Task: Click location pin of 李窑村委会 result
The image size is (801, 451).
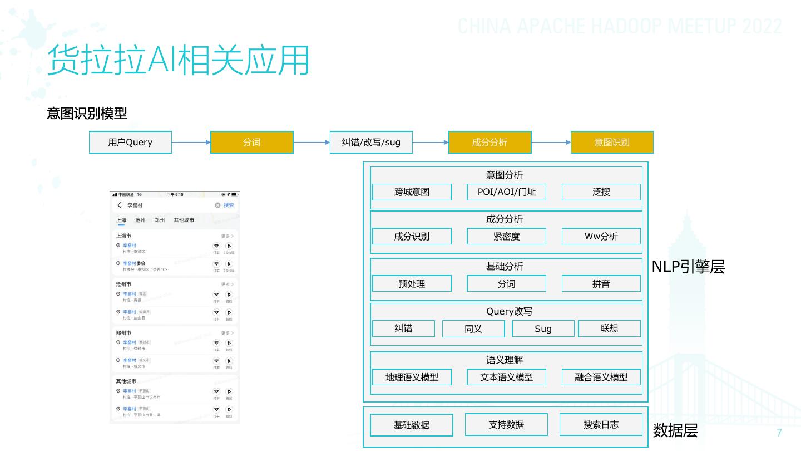Action: click(x=118, y=263)
